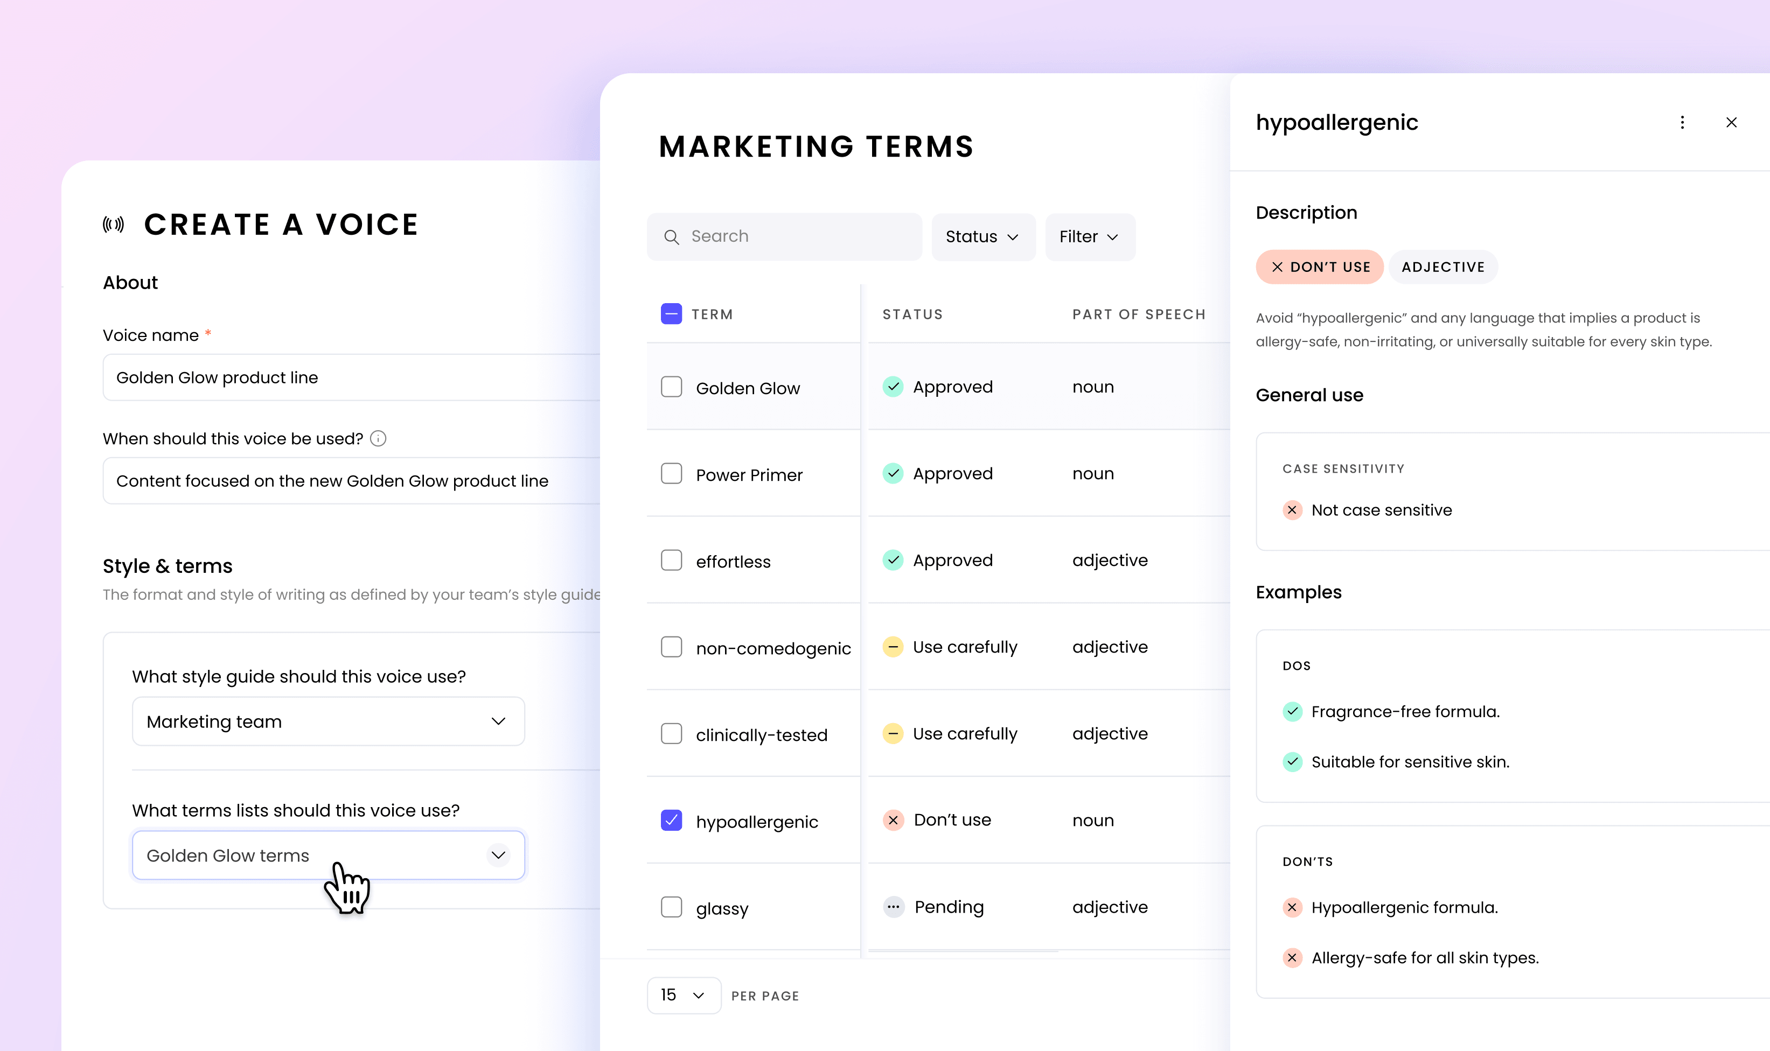Check the Golden Glow term checkbox
The height and width of the screenshot is (1051, 1770).
click(x=671, y=387)
